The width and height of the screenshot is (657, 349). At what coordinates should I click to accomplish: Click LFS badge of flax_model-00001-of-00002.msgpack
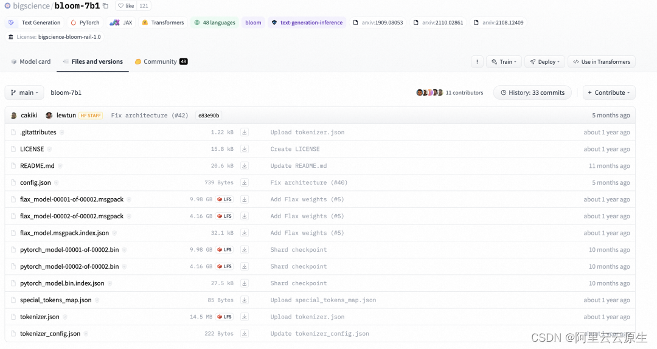point(224,199)
